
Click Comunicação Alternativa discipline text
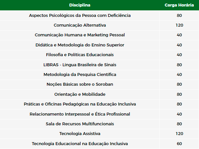pyautogui.click(x=80, y=25)
